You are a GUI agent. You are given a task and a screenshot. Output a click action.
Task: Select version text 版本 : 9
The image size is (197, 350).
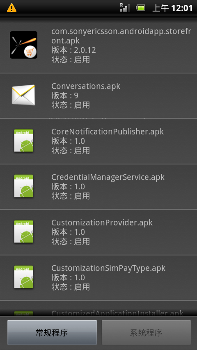65,95
